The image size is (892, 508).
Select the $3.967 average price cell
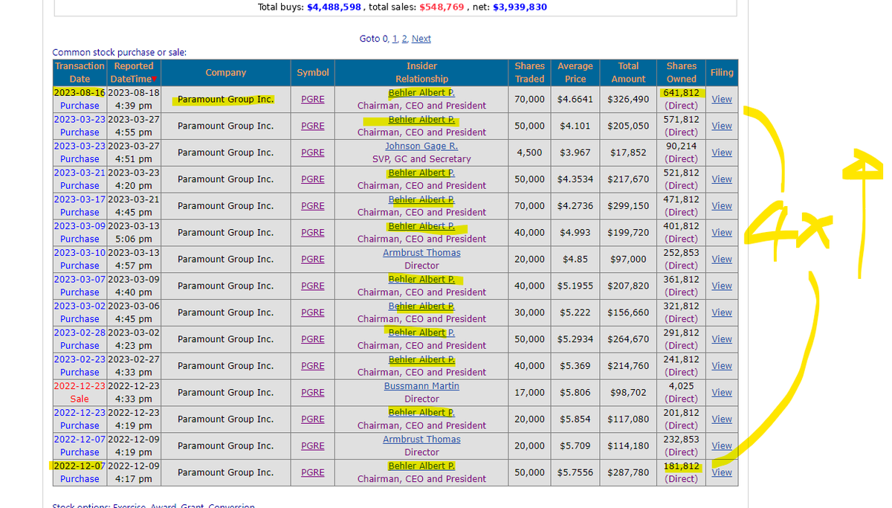(575, 152)
